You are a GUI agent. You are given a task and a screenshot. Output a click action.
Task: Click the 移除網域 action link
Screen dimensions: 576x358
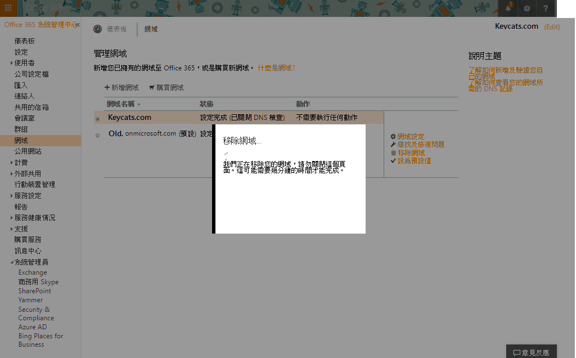411,153
